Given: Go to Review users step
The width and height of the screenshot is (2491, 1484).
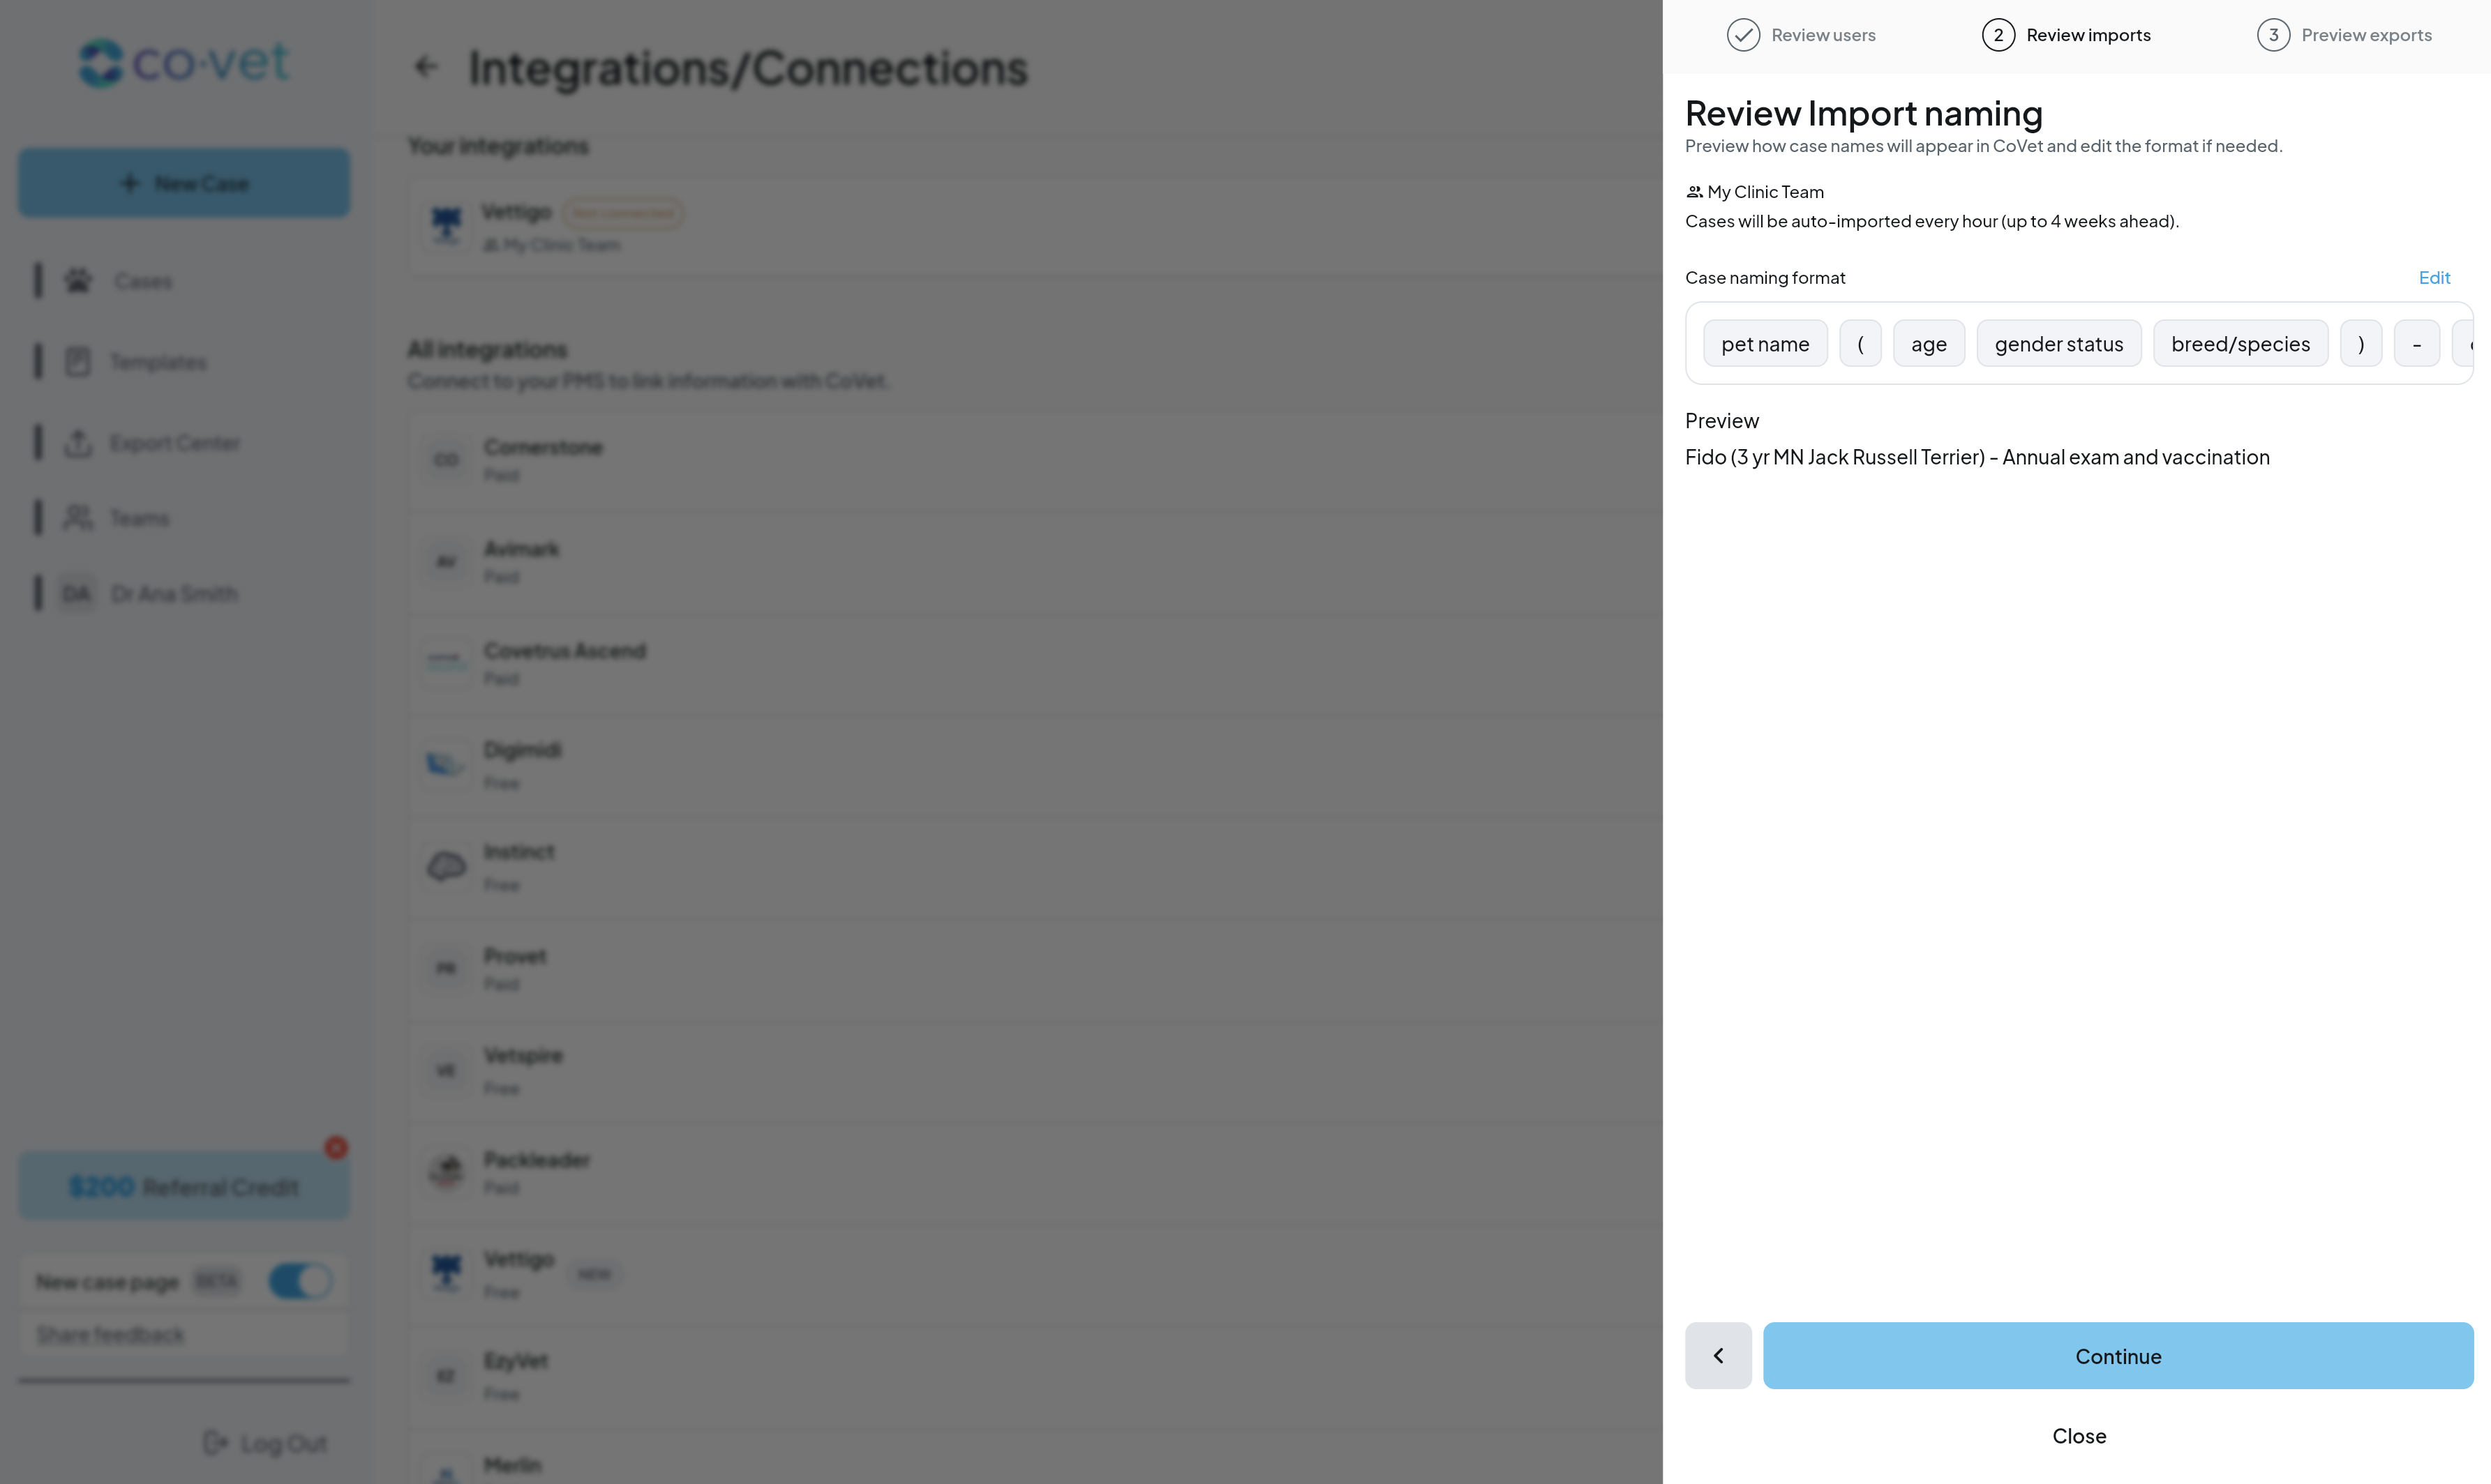Looking at the screenshot, I should [1823, 35].
